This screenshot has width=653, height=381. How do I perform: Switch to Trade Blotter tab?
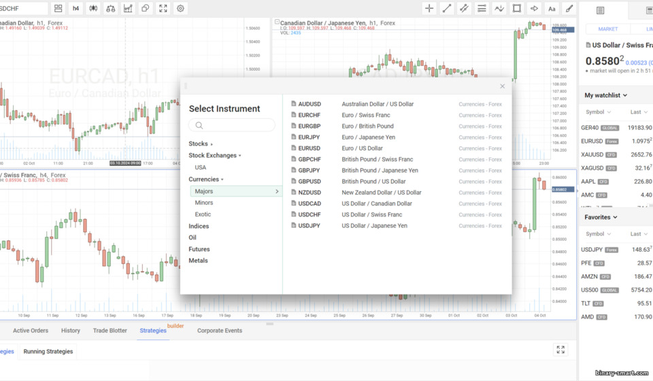110,331
